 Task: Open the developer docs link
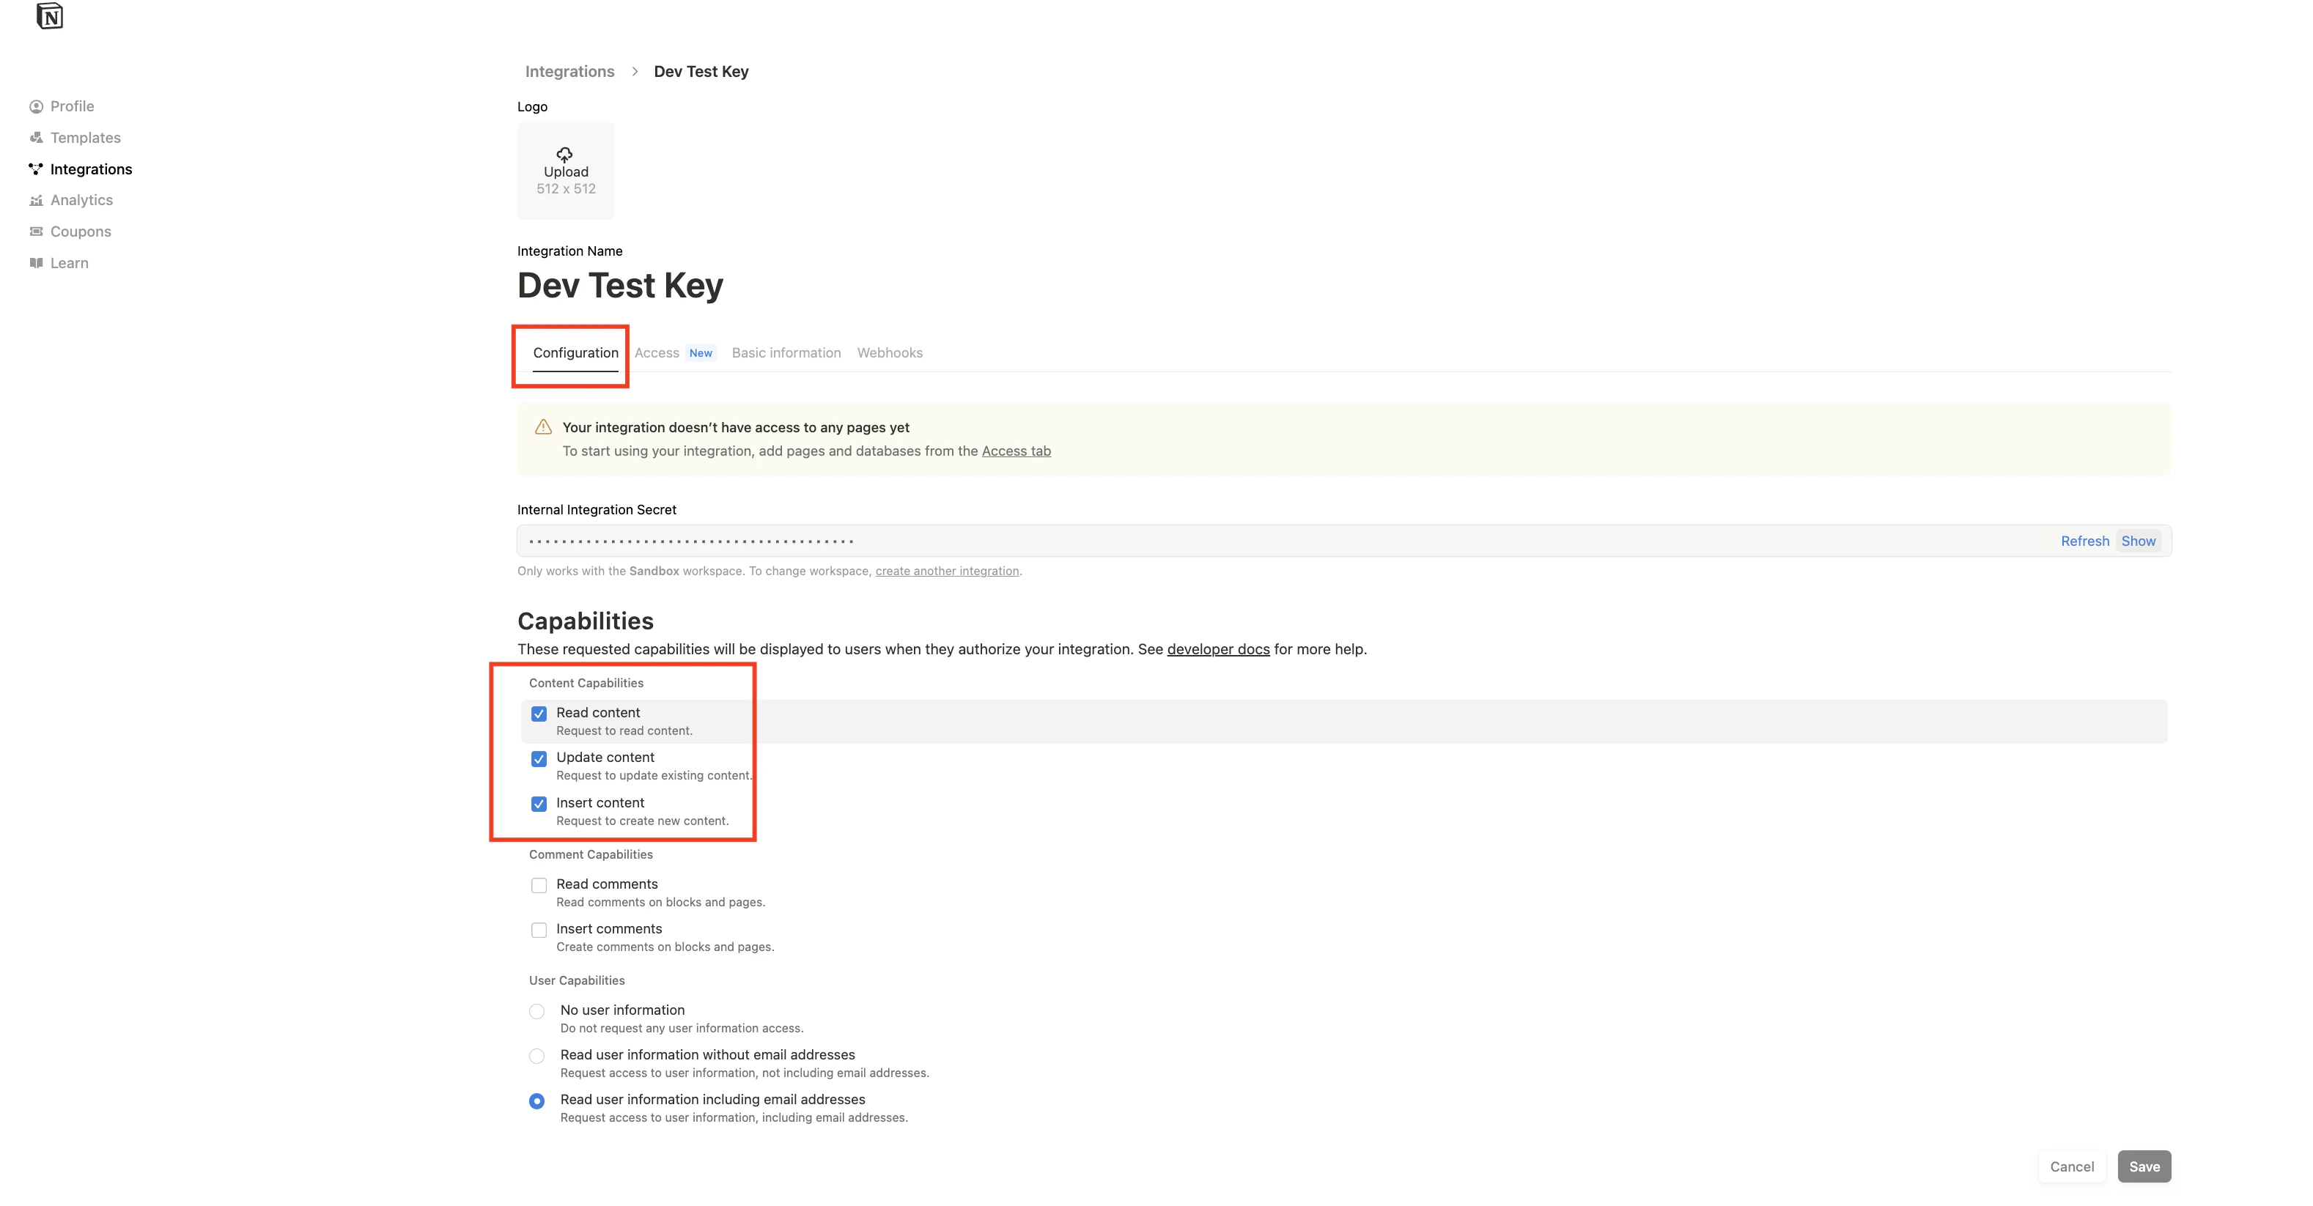pyautogui.click(x=1217, y=648)
